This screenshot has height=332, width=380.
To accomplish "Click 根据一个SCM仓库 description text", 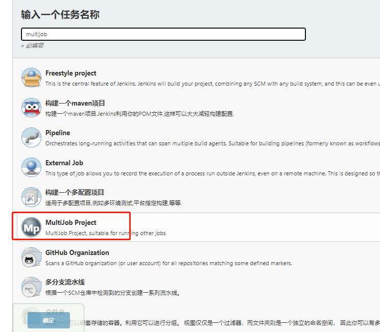I will pos(113,293).
